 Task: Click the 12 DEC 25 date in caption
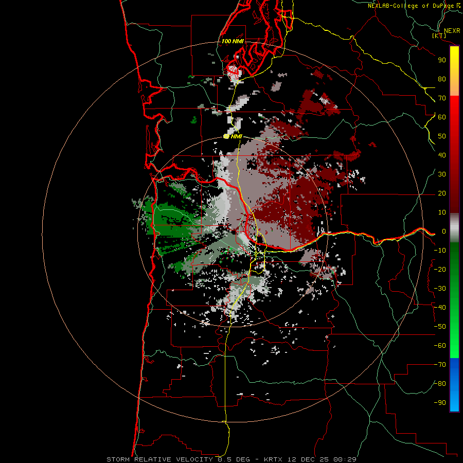308,459
